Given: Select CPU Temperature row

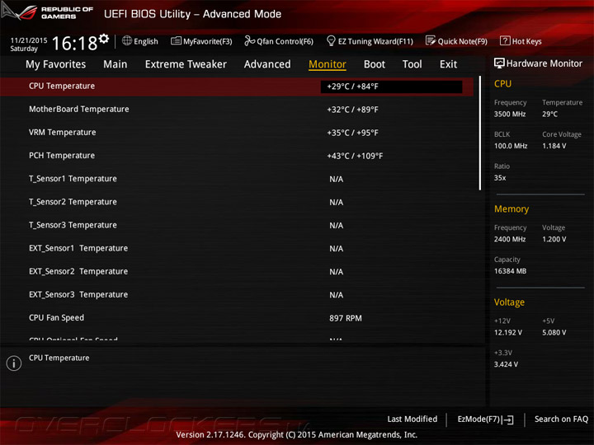Looking at the screenshot, I should [x=237, y=87].
